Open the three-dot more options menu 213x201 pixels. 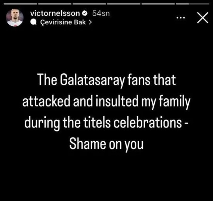[181, 18]
